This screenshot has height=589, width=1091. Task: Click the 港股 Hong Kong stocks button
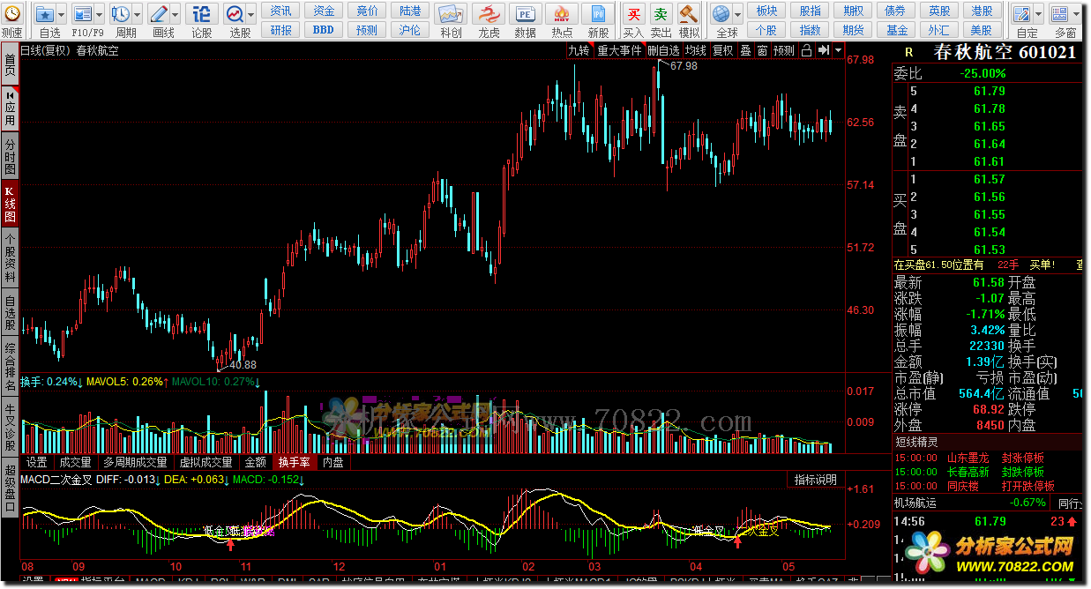click(983, 11)
